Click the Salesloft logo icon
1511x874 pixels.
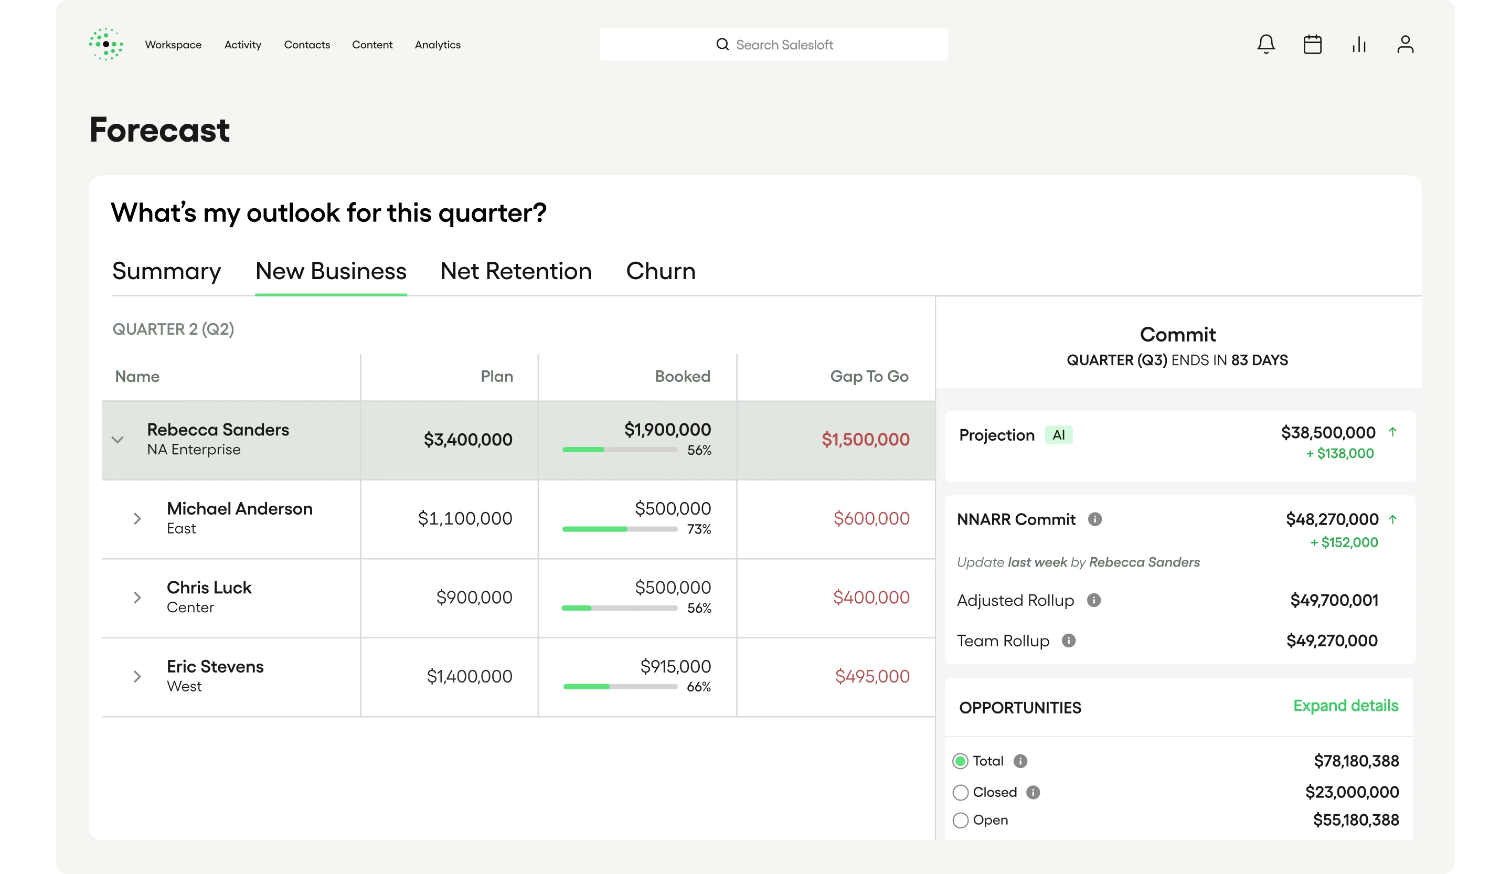(x=106, y=45)
